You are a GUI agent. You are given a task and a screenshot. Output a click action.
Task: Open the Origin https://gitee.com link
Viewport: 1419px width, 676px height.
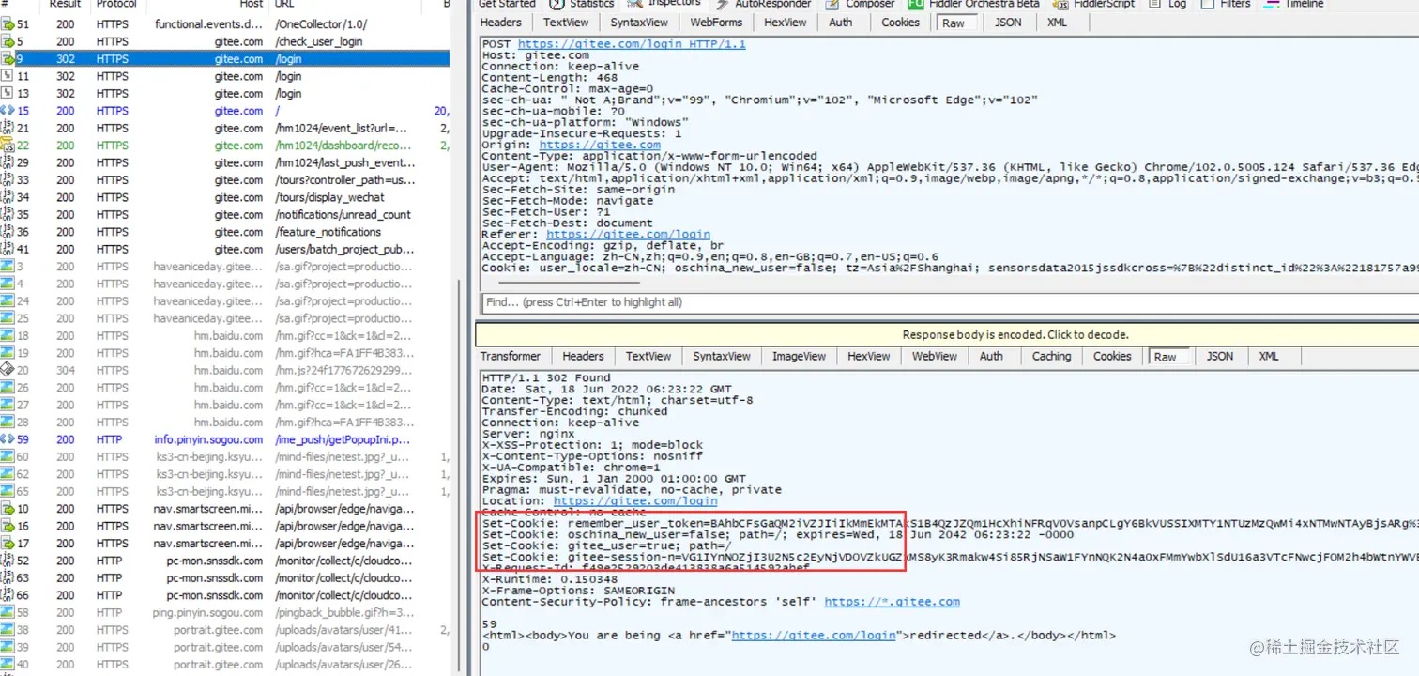[x=599, y=145]
